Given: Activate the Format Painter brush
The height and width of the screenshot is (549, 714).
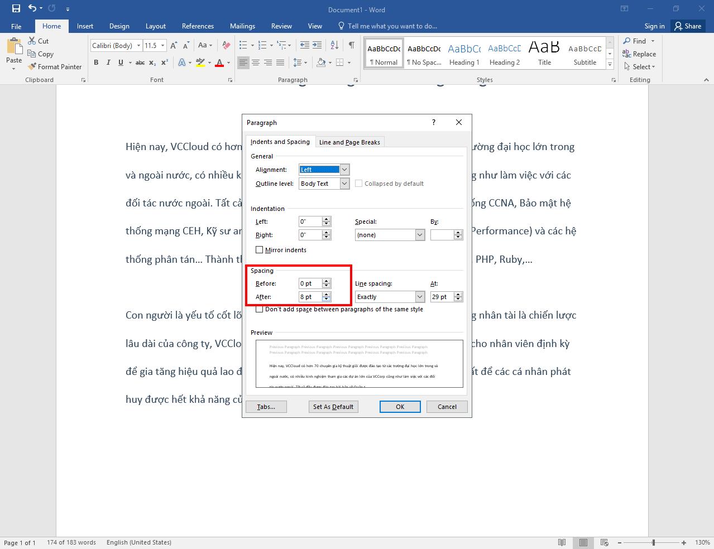Looking at the screenshot, I should click(55, 66).
